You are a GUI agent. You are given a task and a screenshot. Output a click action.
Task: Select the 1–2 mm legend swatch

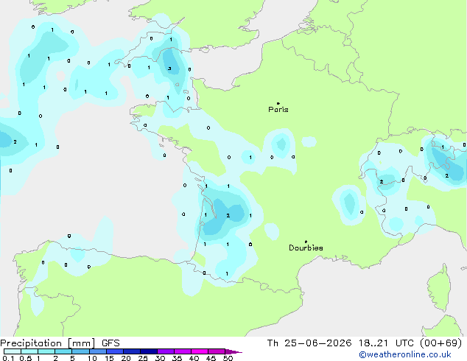point(46,351)
